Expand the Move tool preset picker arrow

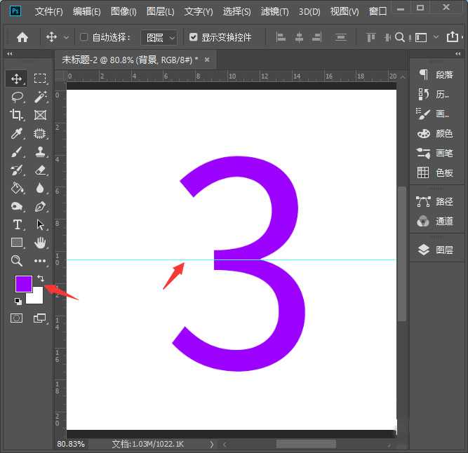(x=67, y=37)
